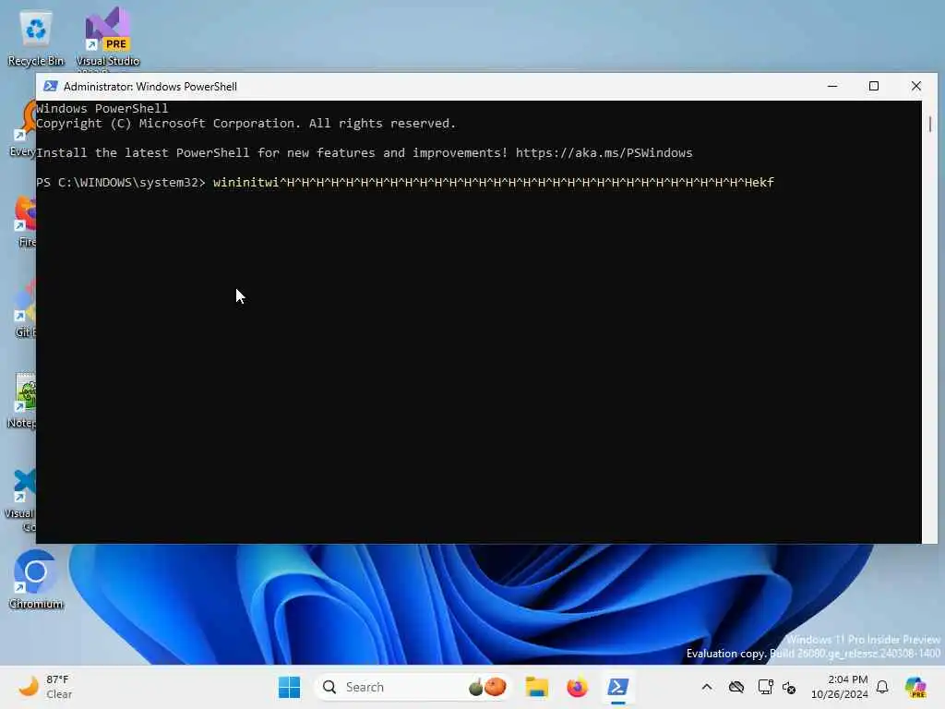
Task: Select the PowerShell taskbar button
Action: click(617, 687)
